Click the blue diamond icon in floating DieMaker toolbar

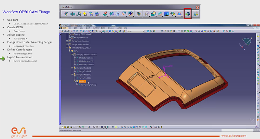[118, 14]
